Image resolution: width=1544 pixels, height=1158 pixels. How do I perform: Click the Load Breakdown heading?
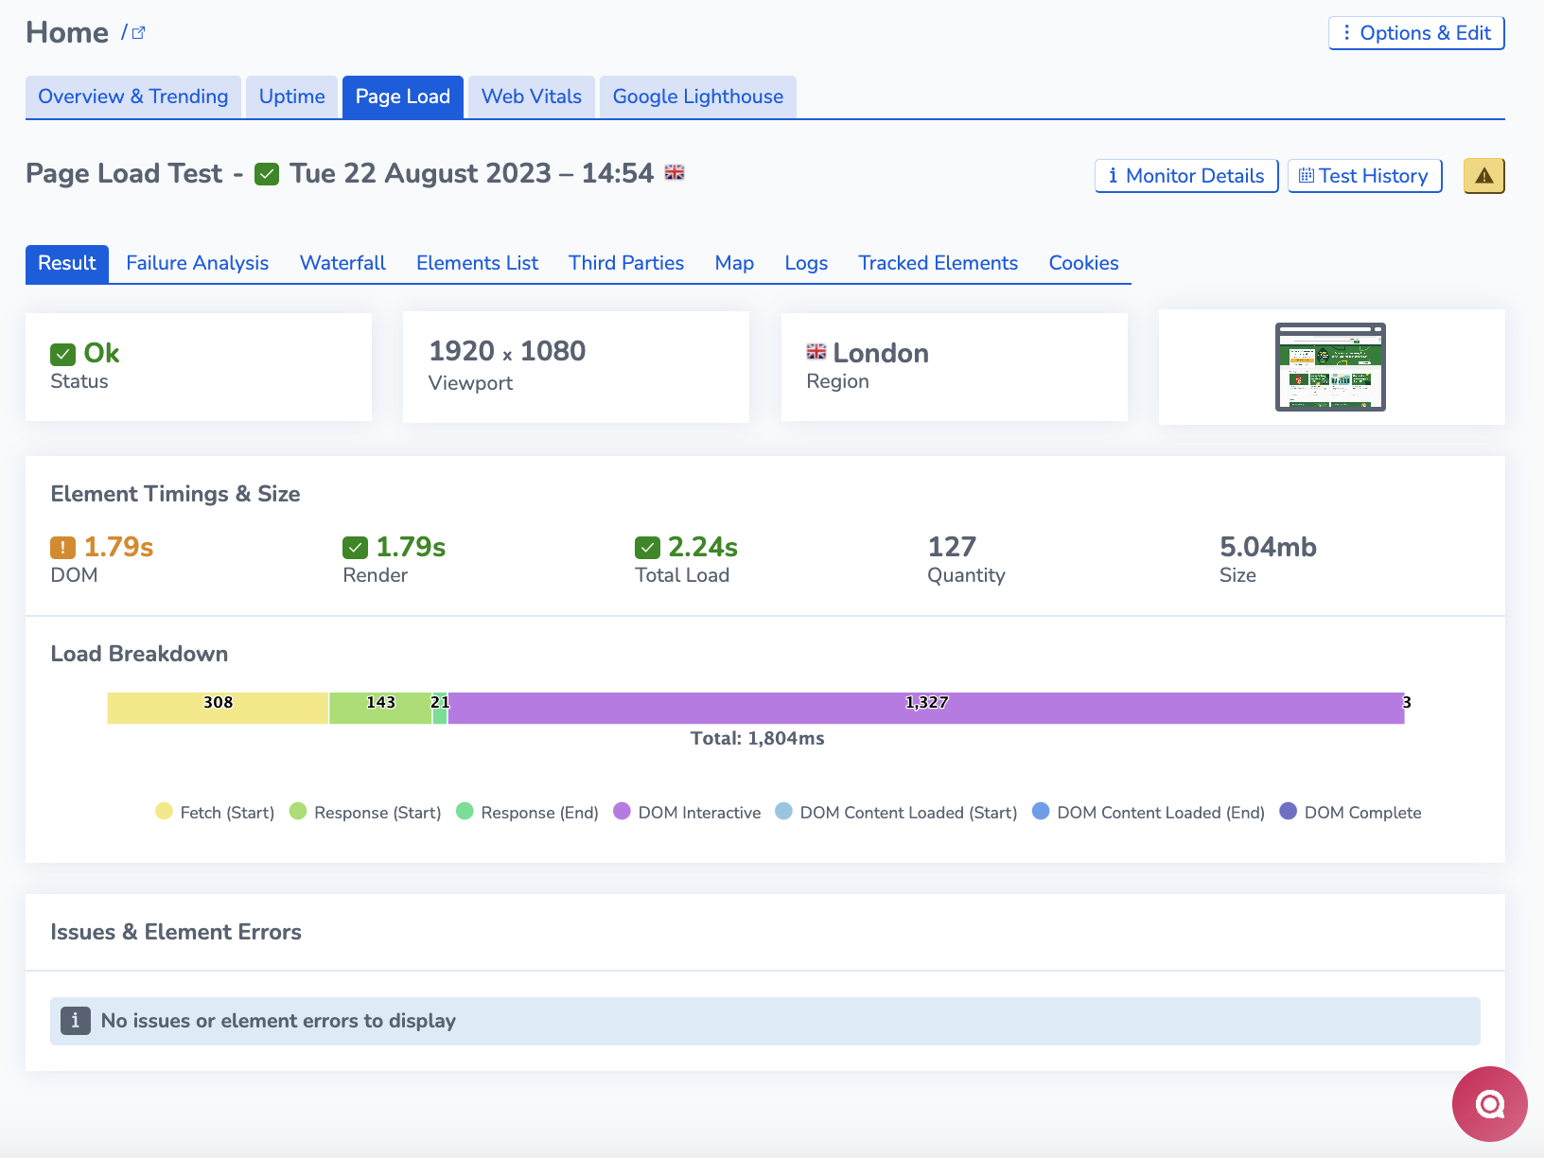[x=139, y=654]
